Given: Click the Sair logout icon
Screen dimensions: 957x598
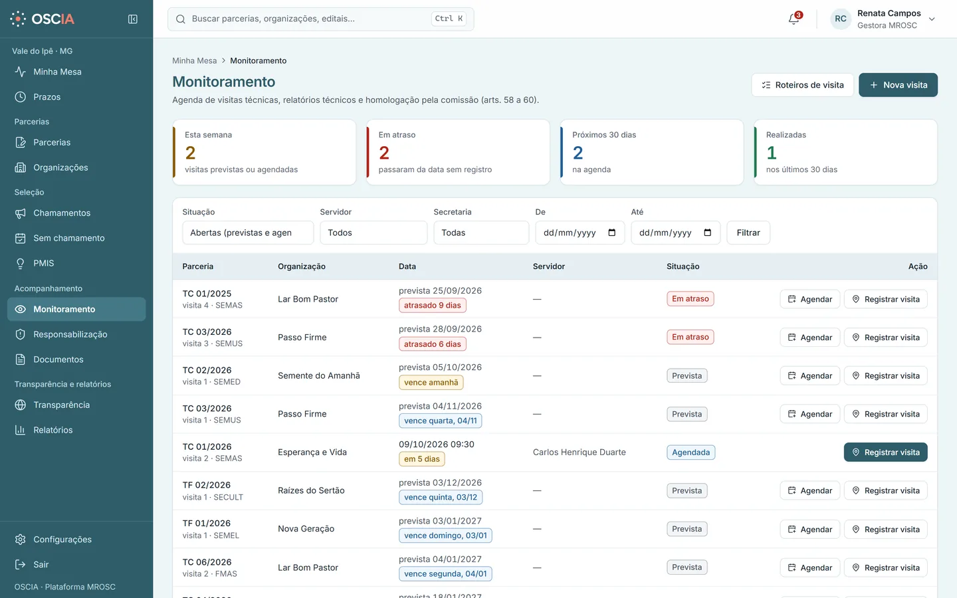Looking at the screenshot, I should pos(21,564).
